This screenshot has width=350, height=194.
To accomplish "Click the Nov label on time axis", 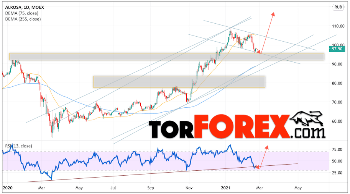I will tap(189, 188).
